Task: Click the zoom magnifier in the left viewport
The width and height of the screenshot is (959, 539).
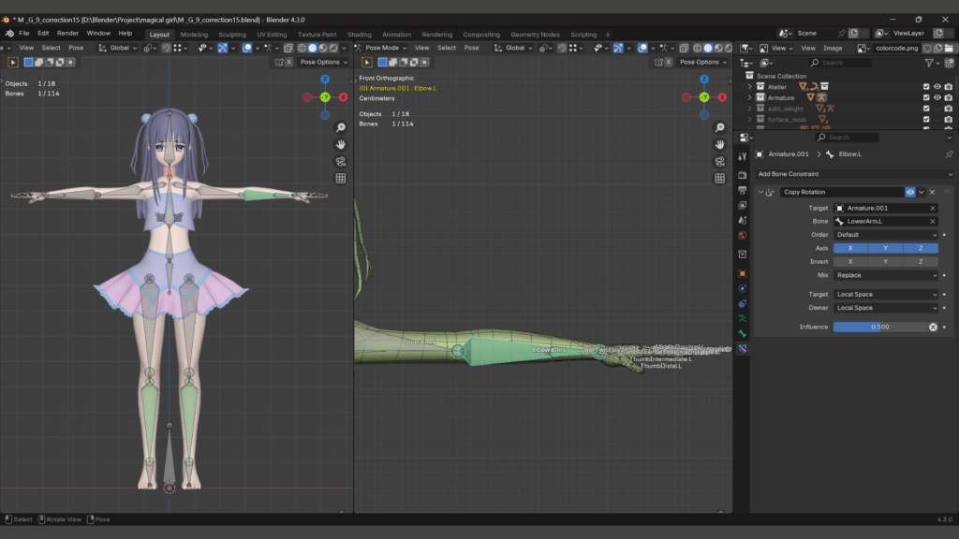Action: click(x=341, y=127)
